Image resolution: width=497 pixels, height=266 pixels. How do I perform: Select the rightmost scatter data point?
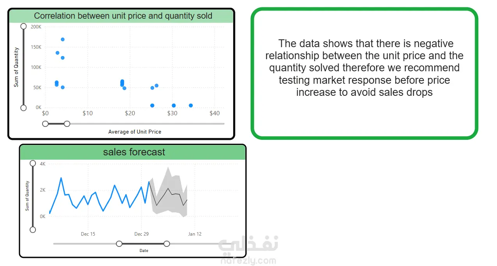[191, 106]
